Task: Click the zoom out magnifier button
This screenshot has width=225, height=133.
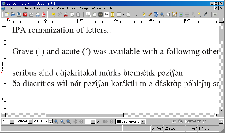Action: (x=57, y=121)
